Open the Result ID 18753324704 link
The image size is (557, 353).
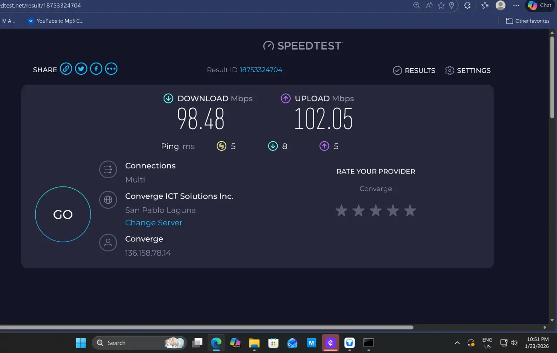[261, 70]
